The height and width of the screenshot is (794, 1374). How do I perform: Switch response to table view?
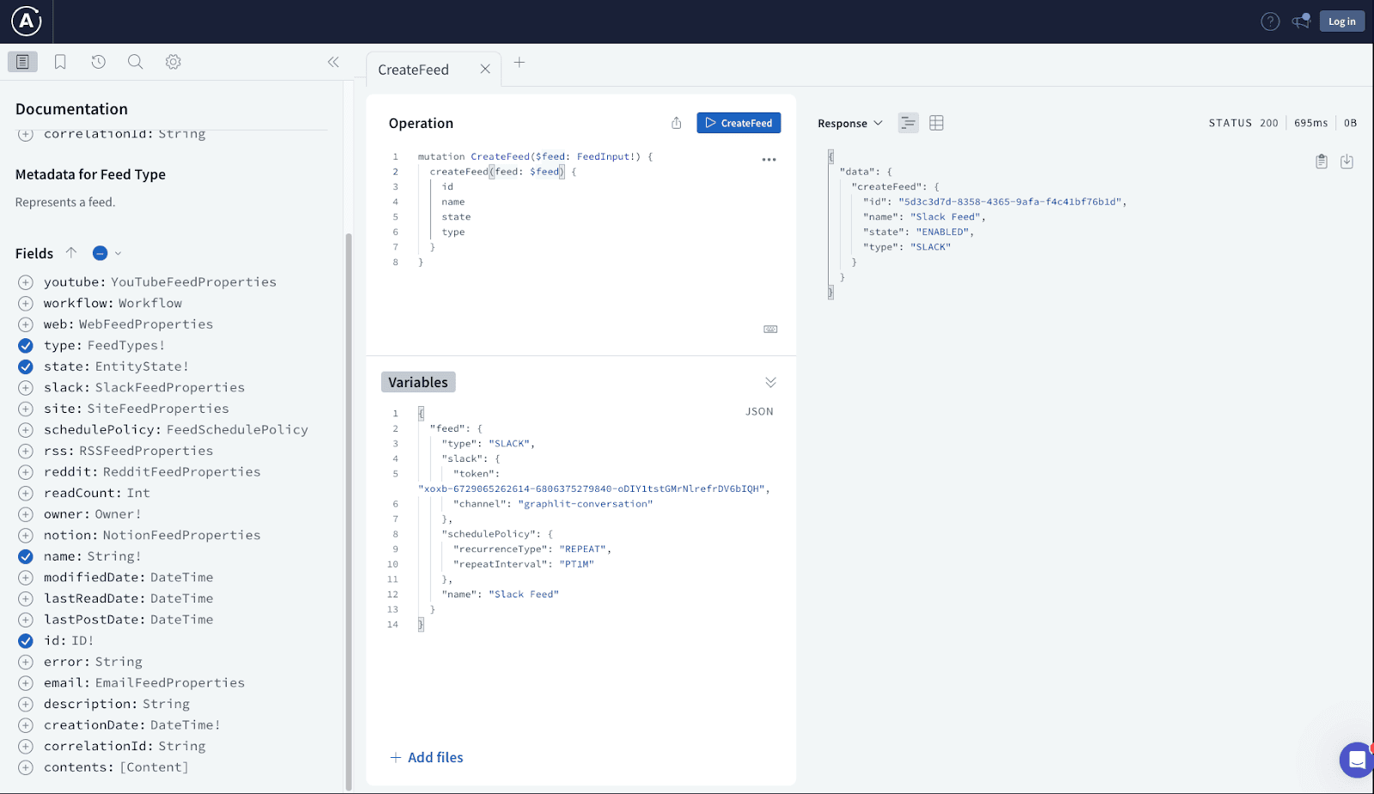pos(936,123)
